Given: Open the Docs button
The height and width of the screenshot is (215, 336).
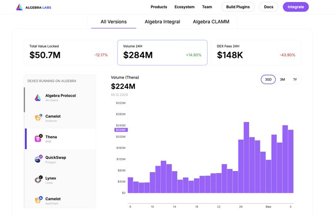Looking at the screenshot, I should (x=268, y=7).
